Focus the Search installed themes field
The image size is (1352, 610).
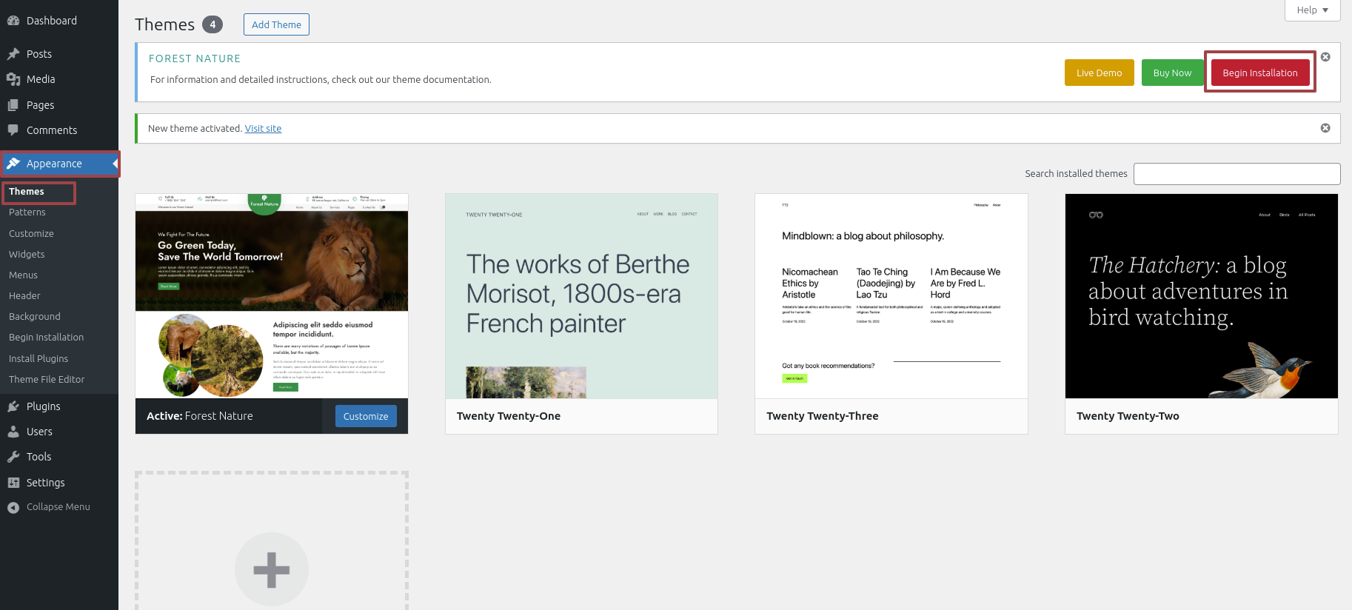tap(1236, 174)
